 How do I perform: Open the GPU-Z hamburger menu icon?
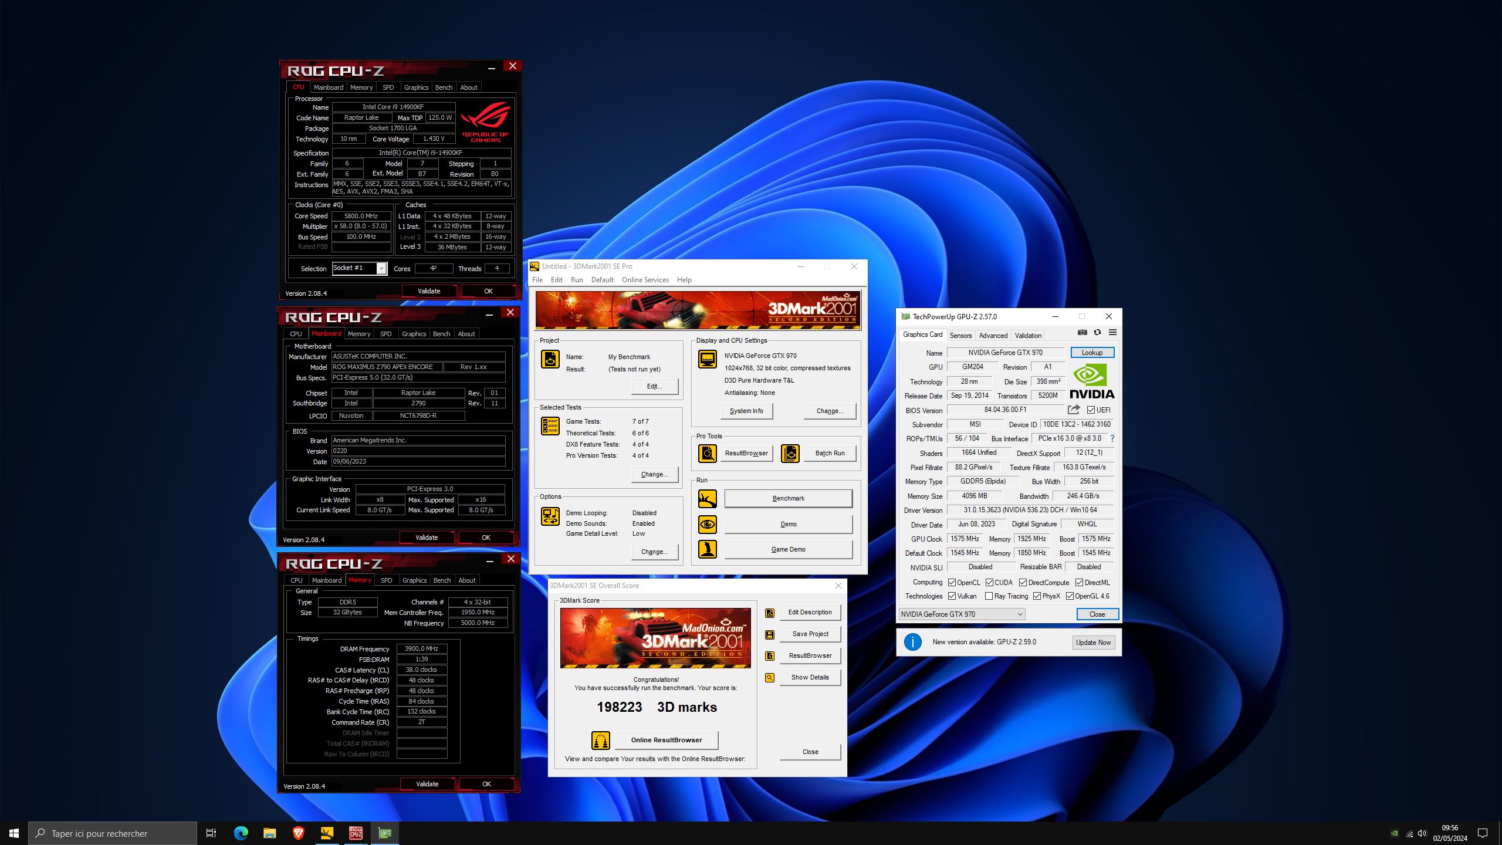[x=1112, y=333]
